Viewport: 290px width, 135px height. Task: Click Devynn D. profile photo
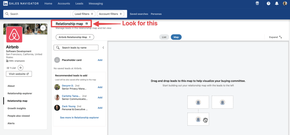[x=57, y=87]
